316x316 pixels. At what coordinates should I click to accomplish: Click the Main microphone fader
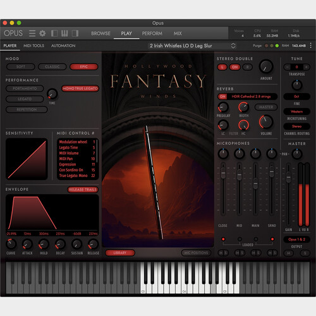[255, 184]
